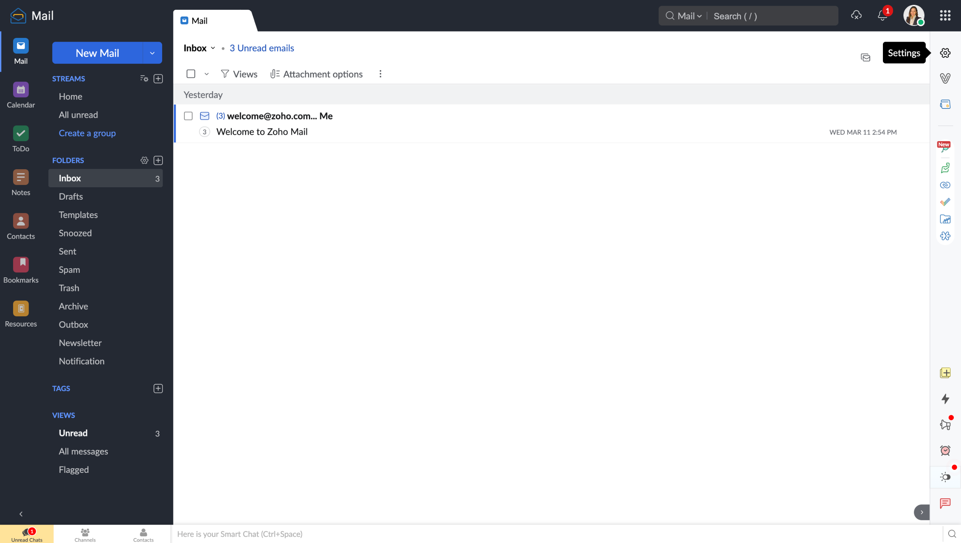Add a new tag with plus icon
This screenshot has height=543, width=961.
click(158, 388)
